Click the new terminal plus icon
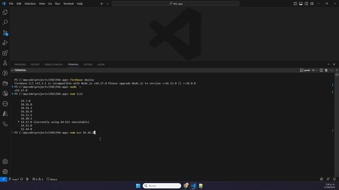This screenshot has width=339, height=190. point(313,70)
